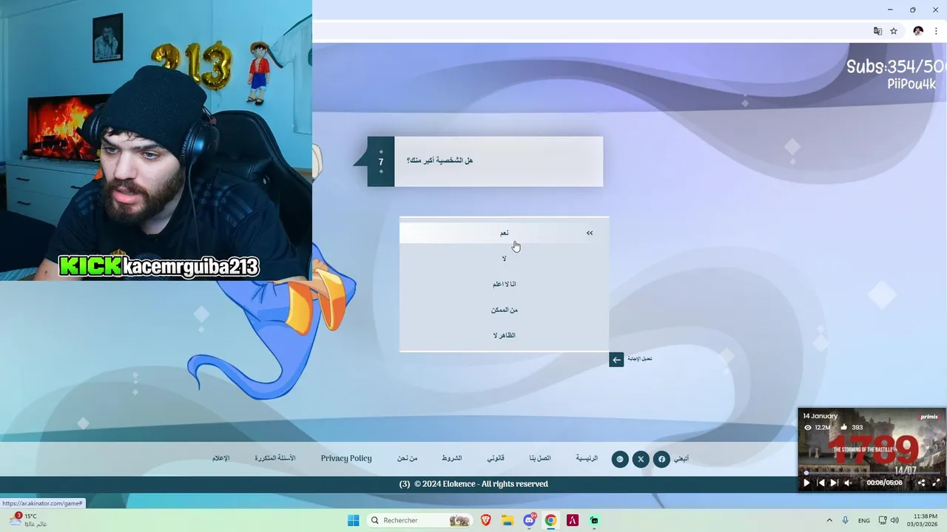Open the الشروط terms link

(x=452, y=458)
